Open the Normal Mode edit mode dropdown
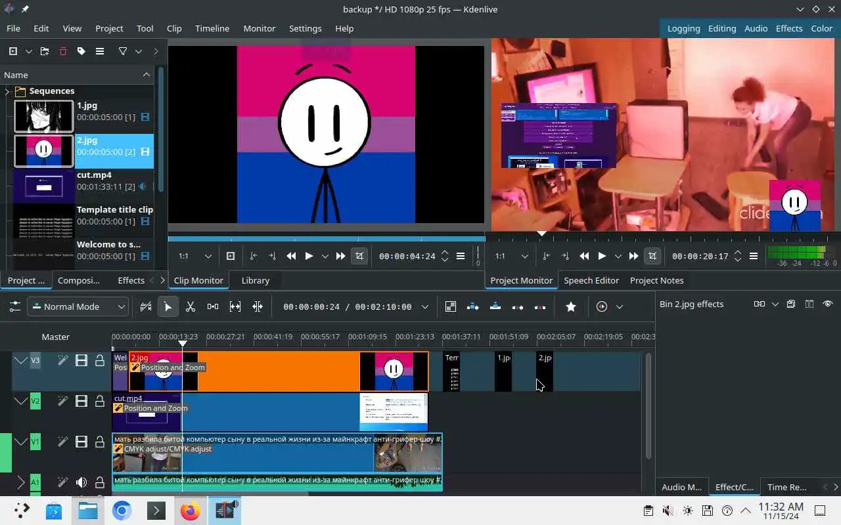The width and height of the screenshot is (841, 525). click(79, 306)
